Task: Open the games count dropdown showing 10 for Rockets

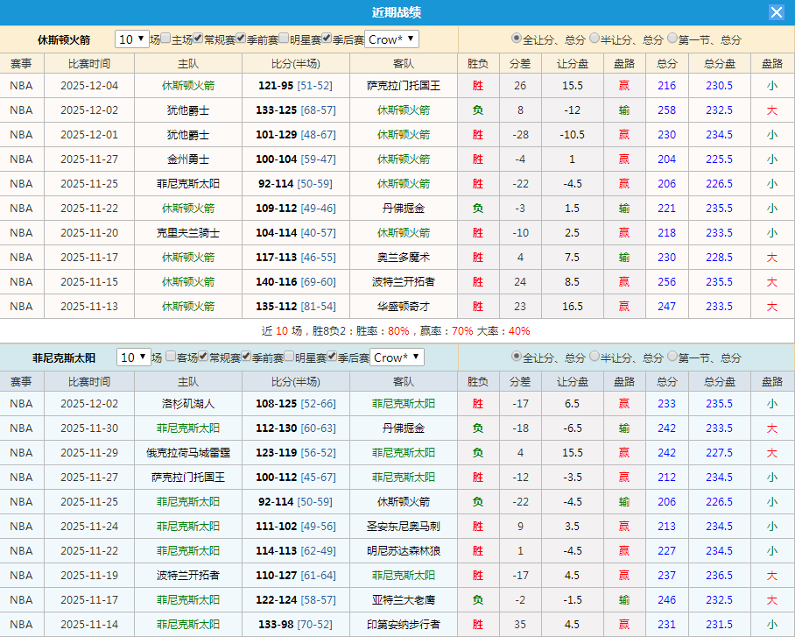Action: 130,39
